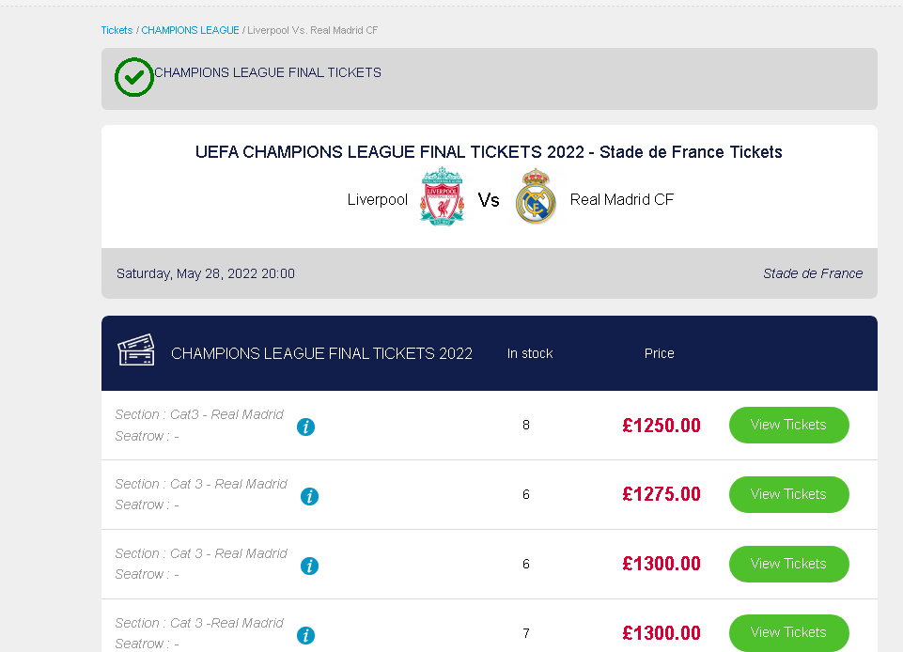Show info for the 7-in-stock £1300.00 ticket
The height and width of the screenshot is (652, 903).
(305, 635)
